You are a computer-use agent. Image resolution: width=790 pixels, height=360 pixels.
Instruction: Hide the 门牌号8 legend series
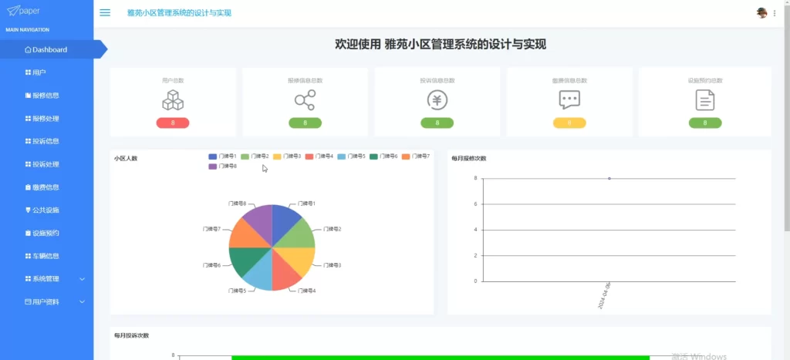(223, 166)
